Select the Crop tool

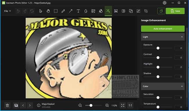146,11
